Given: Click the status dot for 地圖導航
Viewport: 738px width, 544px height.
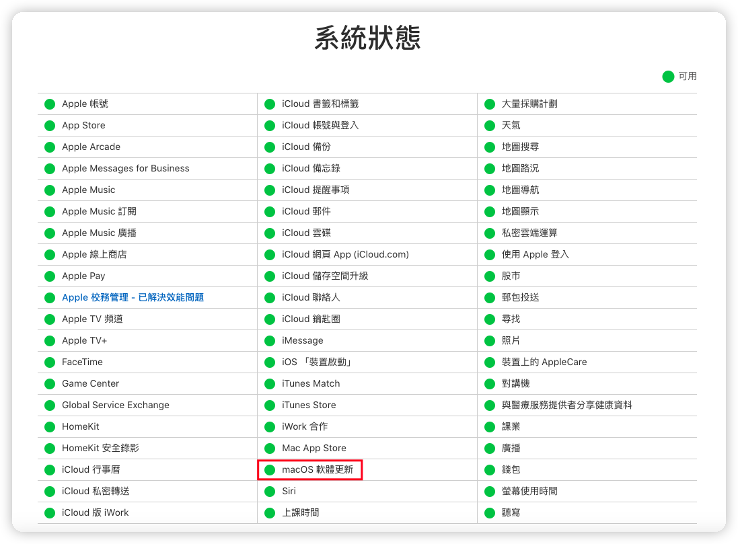Looking at the screenshot, I should 490,190.
